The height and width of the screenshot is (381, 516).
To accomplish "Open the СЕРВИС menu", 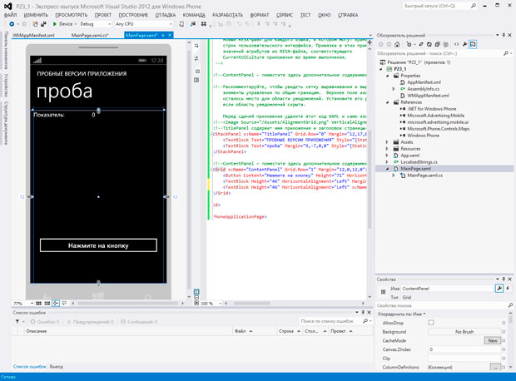I will (x=285, y=15).
